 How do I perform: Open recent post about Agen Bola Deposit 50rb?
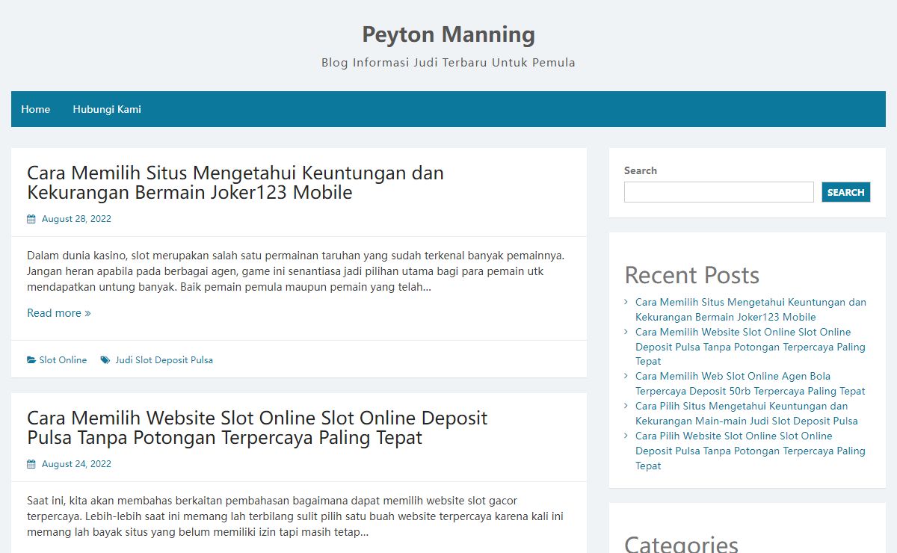(x=750, y=383)
